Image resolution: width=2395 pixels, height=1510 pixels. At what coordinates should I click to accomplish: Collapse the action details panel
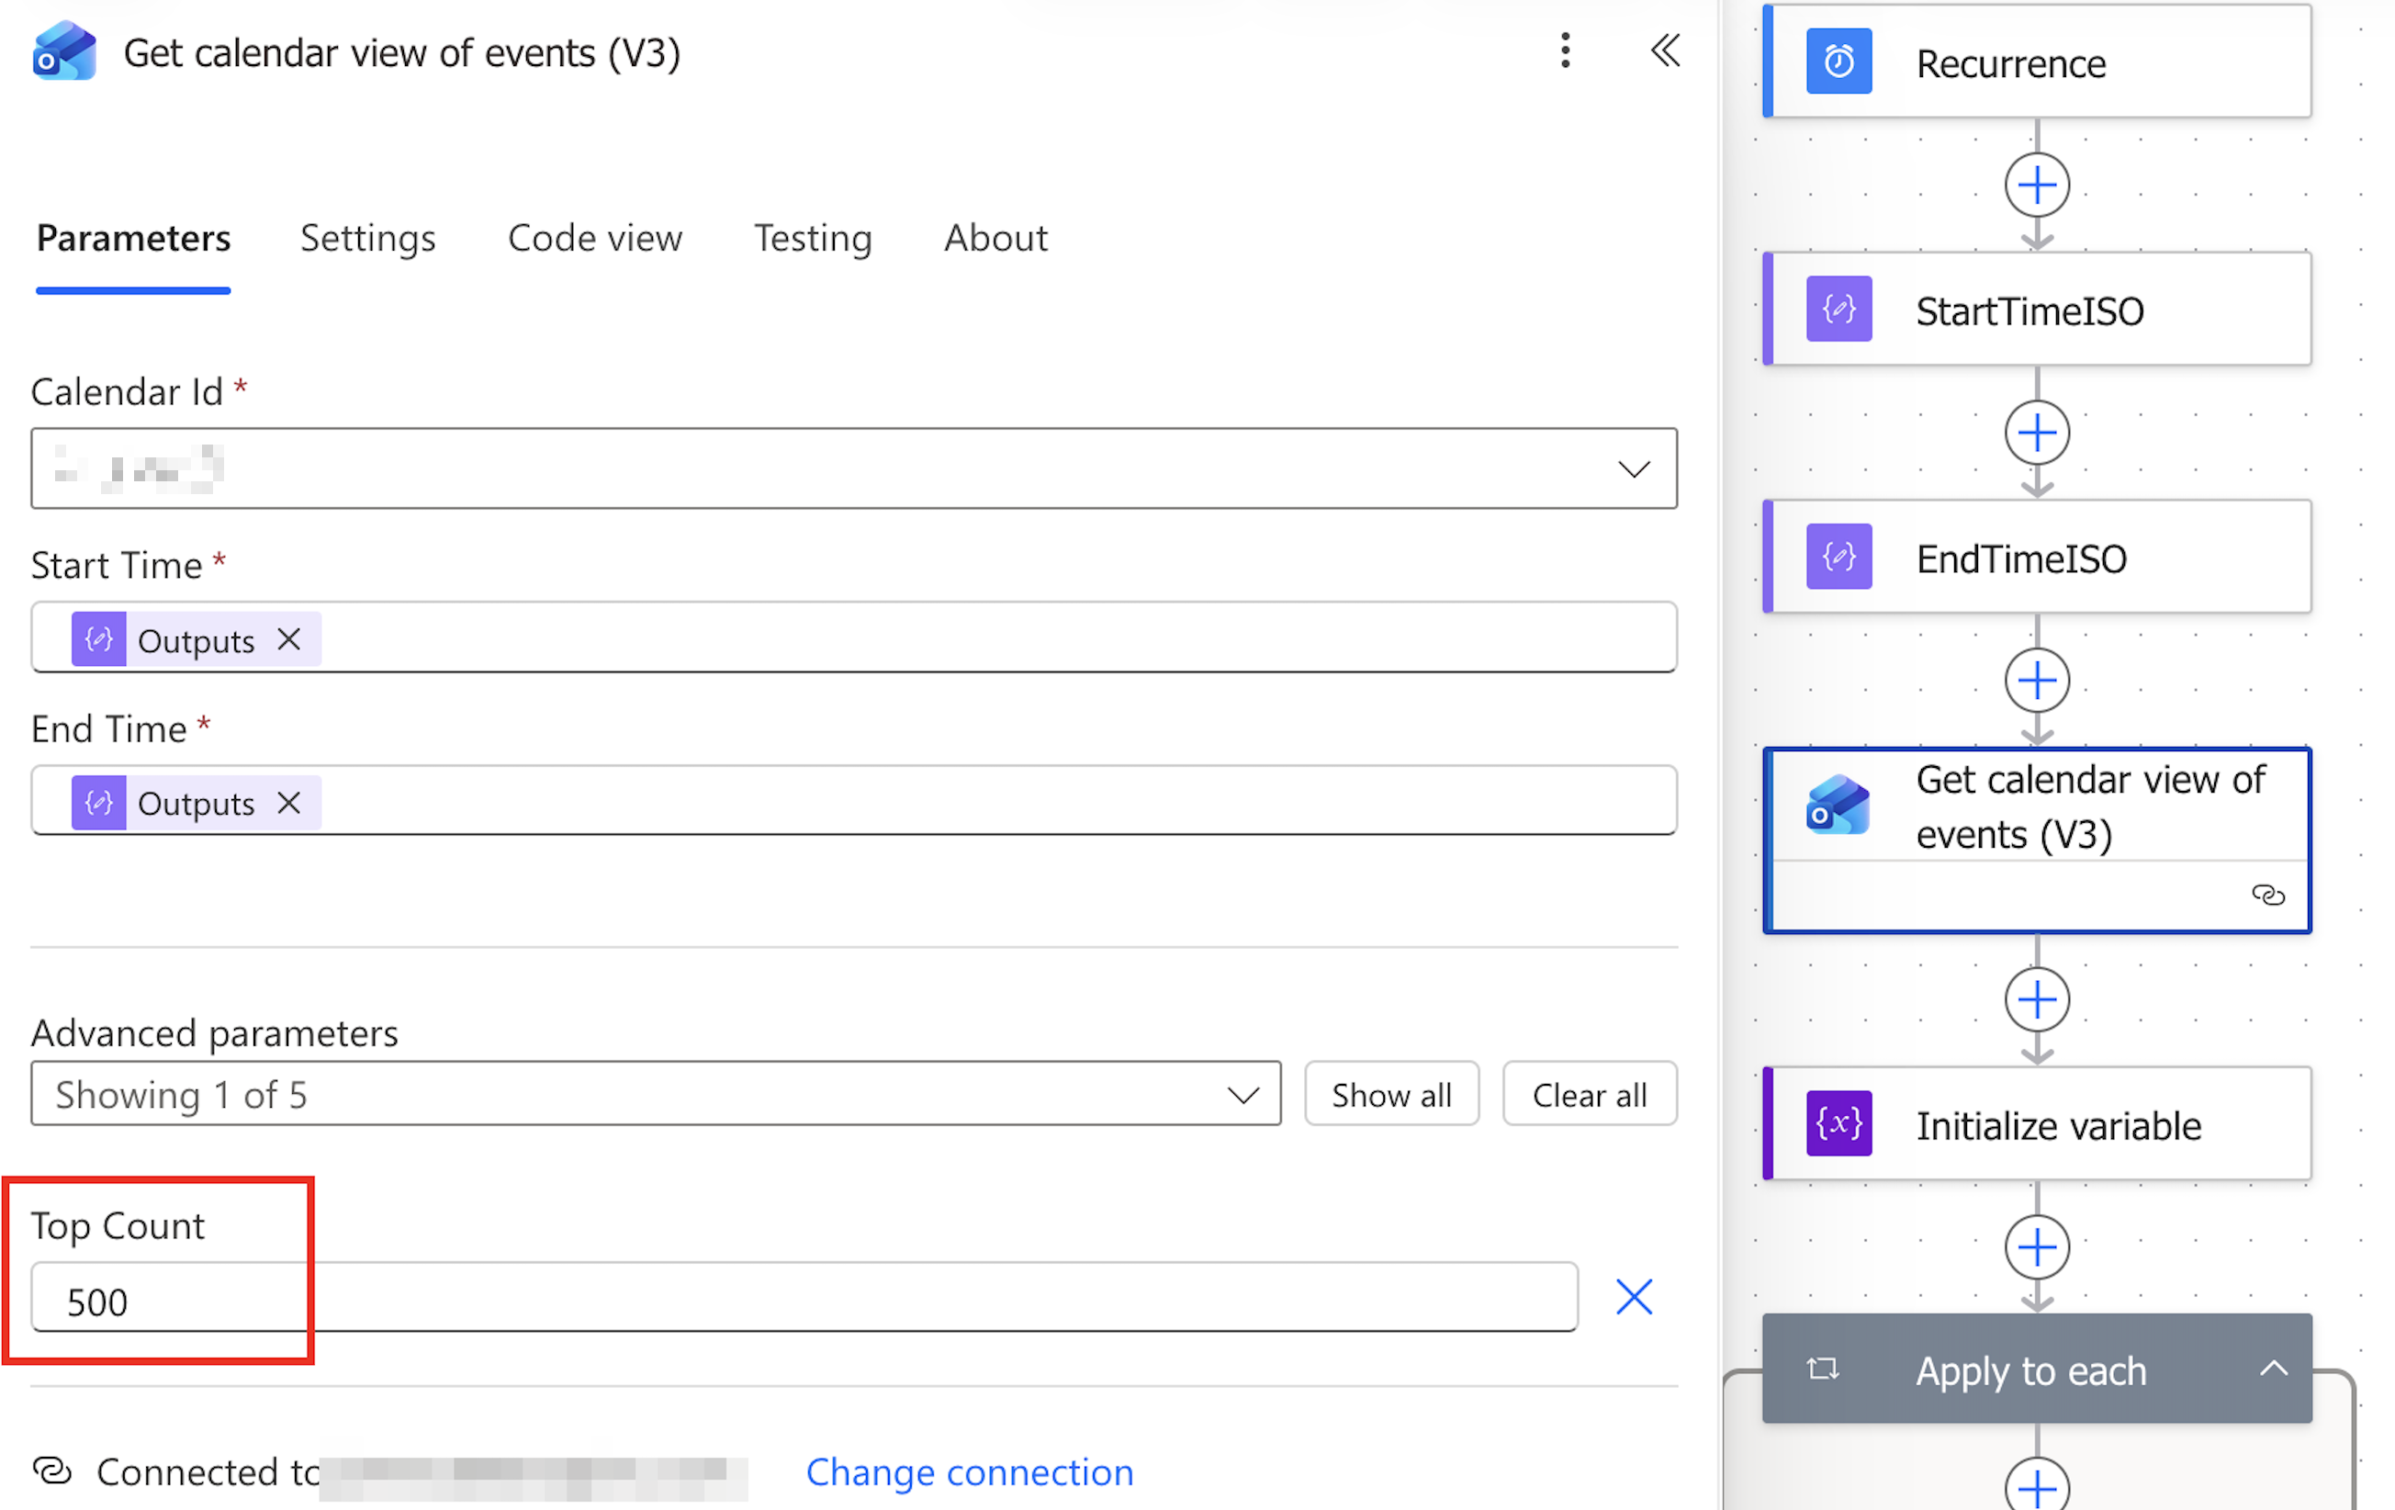tap(1666, 50)
